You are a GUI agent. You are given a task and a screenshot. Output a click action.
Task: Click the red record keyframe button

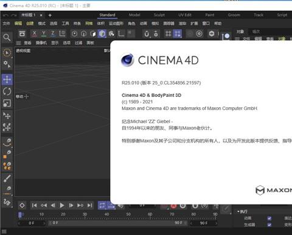click(x=173, y=206)
